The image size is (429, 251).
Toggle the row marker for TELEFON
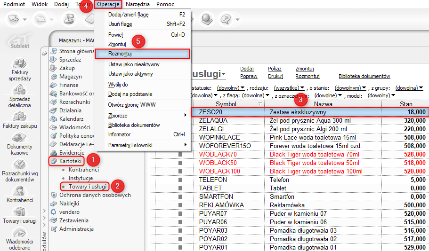(x=179, y=180)
